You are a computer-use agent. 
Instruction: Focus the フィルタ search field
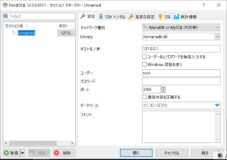[x=39, y=16]
